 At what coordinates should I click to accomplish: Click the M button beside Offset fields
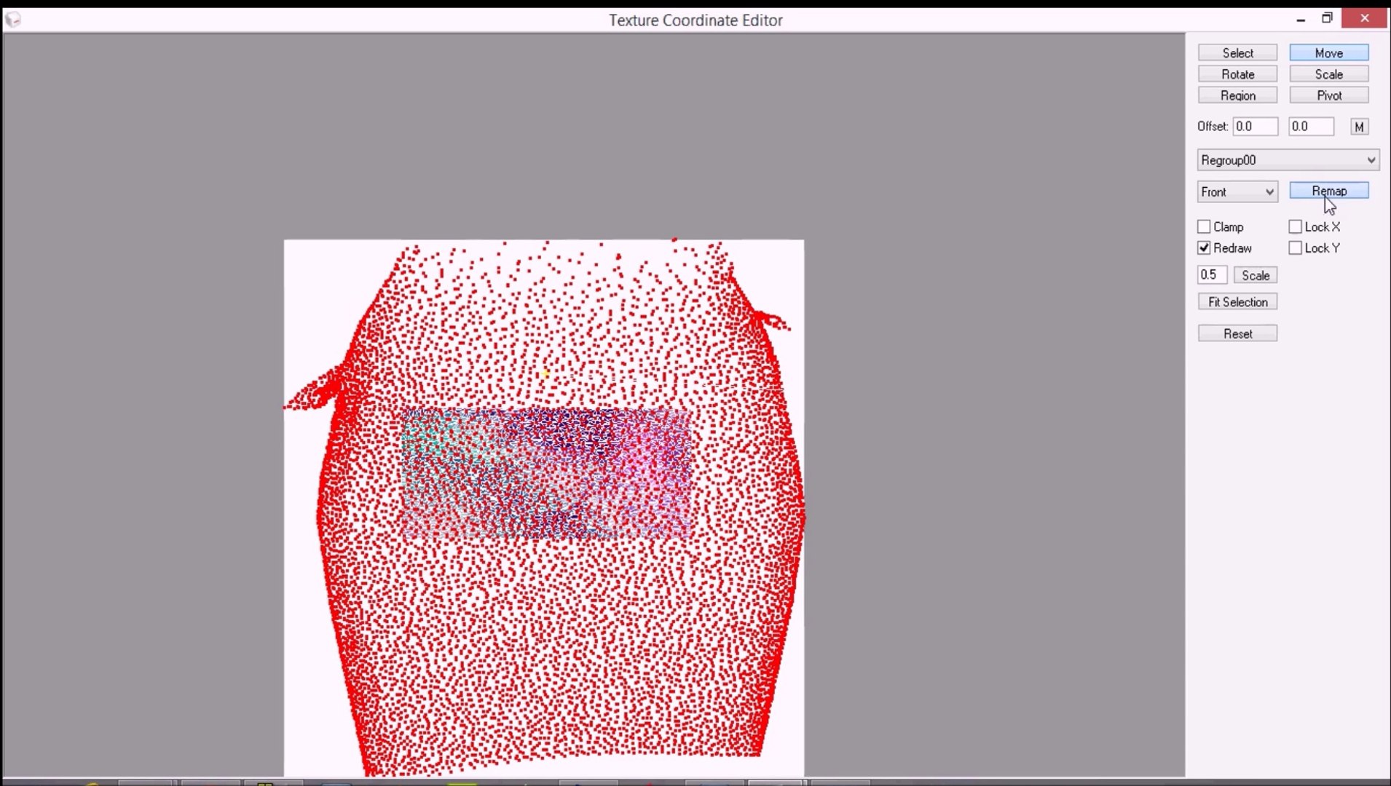(x=1359, y=127)
